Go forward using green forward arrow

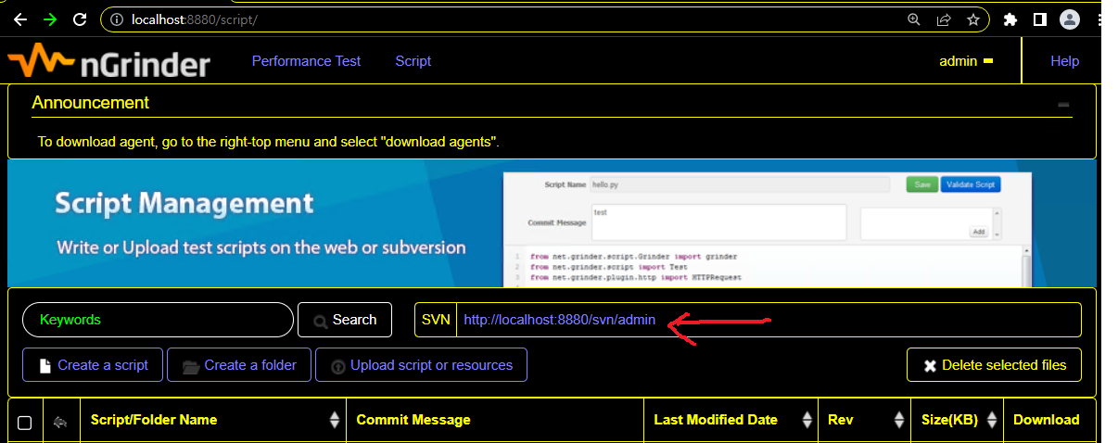point(49,19)
